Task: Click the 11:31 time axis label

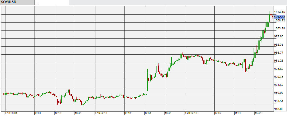Action: (238, 113)
